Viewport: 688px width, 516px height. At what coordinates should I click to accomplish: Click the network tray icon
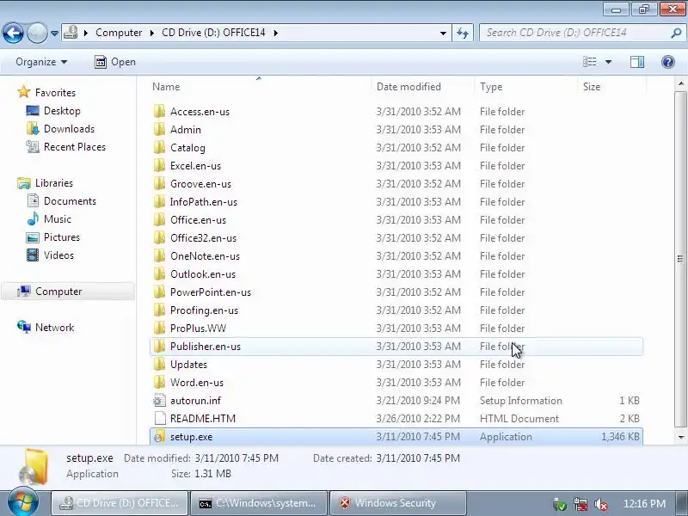coord(580,505)
